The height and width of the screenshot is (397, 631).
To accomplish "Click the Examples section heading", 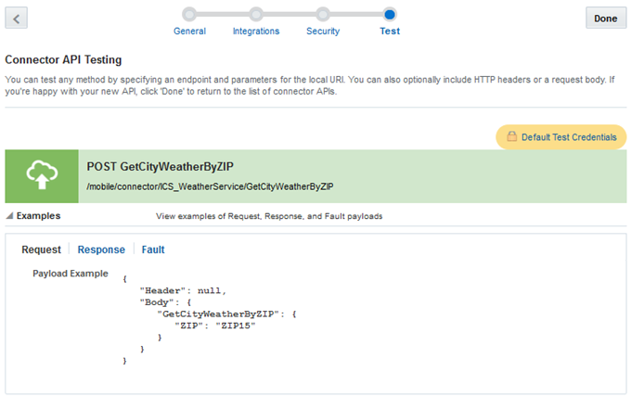I will pos(38,215).
